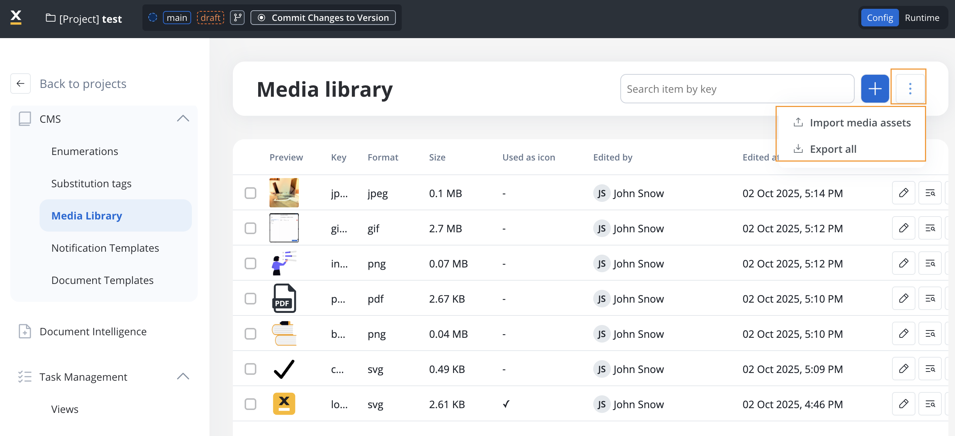This screenshot has height=436, width=955.
Task: Click details search icon for logo svg row
Action: (x=930, y=404)
